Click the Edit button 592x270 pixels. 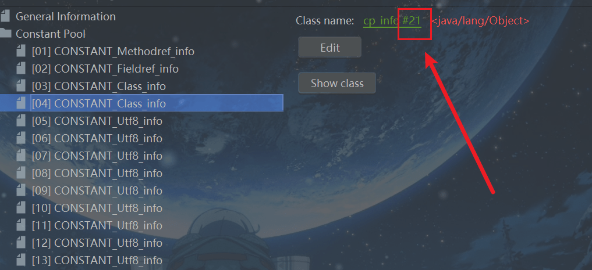(330, 48)
